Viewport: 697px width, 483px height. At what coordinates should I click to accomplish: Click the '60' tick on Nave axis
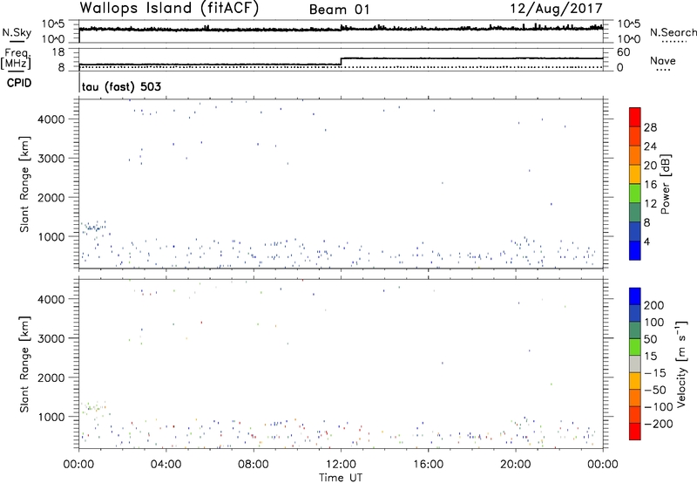coord(623,52)
